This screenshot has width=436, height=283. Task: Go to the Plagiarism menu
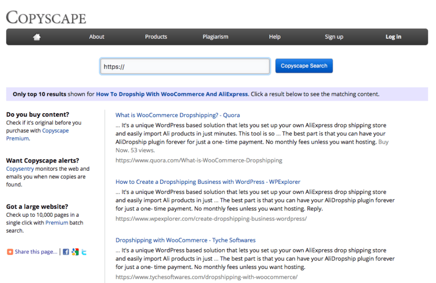[x=215, y=37]
